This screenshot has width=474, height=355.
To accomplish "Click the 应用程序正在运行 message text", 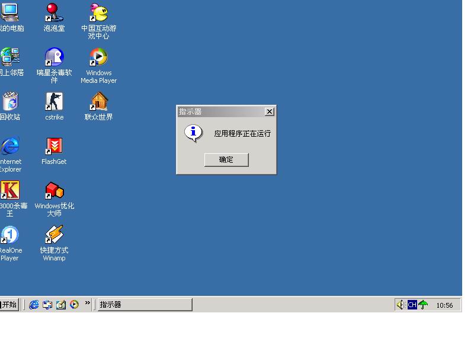I will pyautogui.click(x=242, y=134).
